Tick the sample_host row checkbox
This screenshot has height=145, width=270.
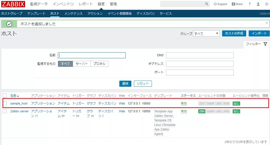(x=5, y=103)
